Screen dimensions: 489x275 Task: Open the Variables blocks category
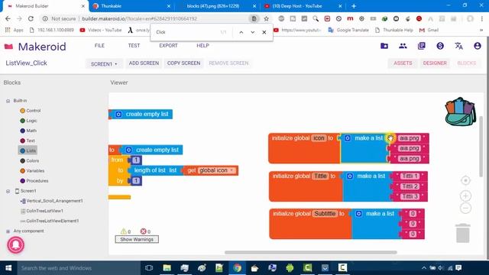coord(32,171)
